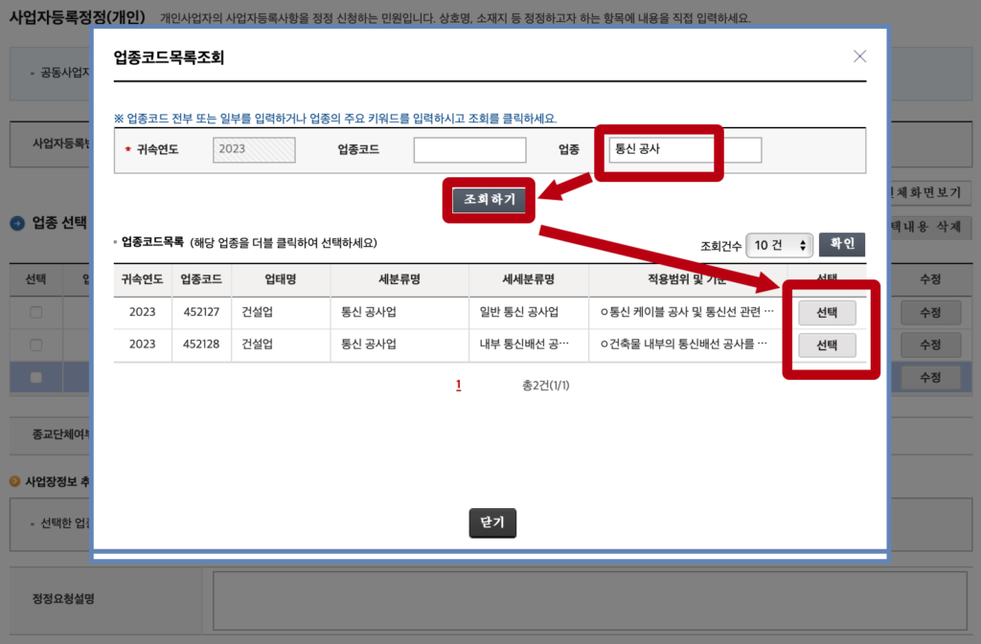Check the first checkbox in the 선택 column
The height and width of the screenshot is (644, 981).
click(35, 312)
